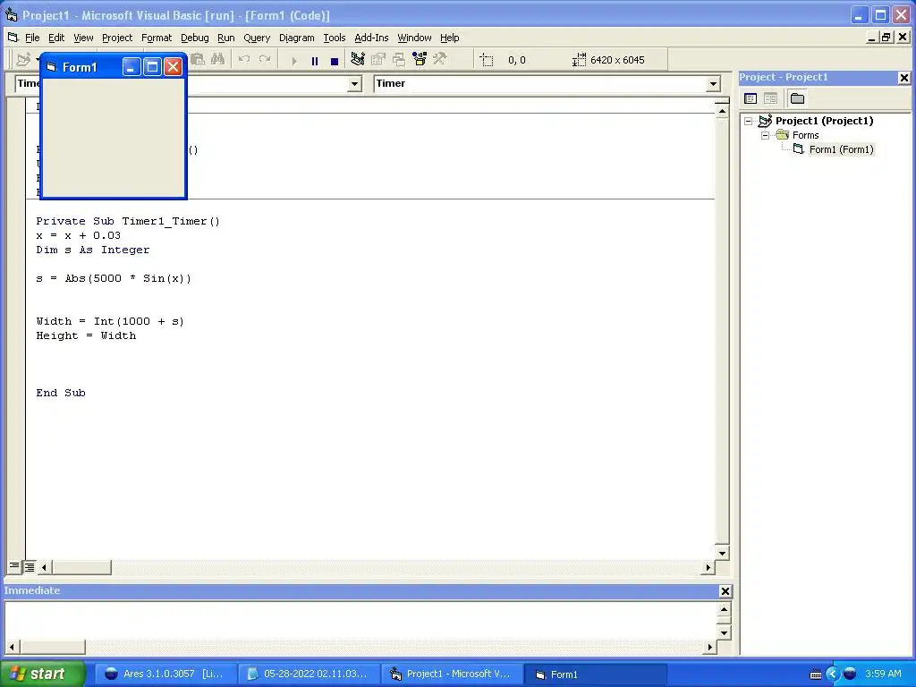Select the Forms folder in project tree

(x=805, y=135)
